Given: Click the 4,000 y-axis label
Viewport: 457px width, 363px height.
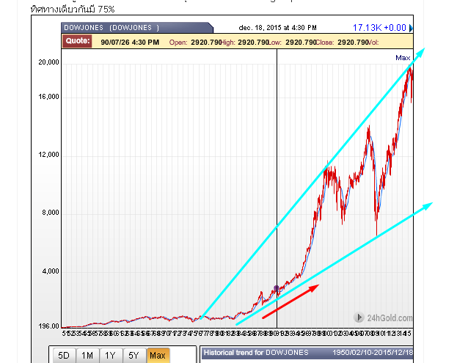Looking at the screenshot, I should pyautogui.click(x=51, y=271).
